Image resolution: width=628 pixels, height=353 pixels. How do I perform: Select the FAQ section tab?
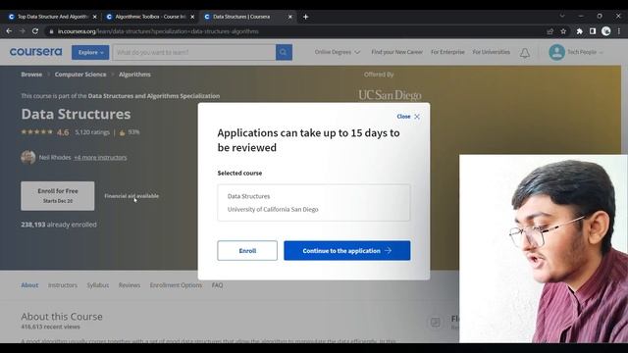tap(217, 285)
